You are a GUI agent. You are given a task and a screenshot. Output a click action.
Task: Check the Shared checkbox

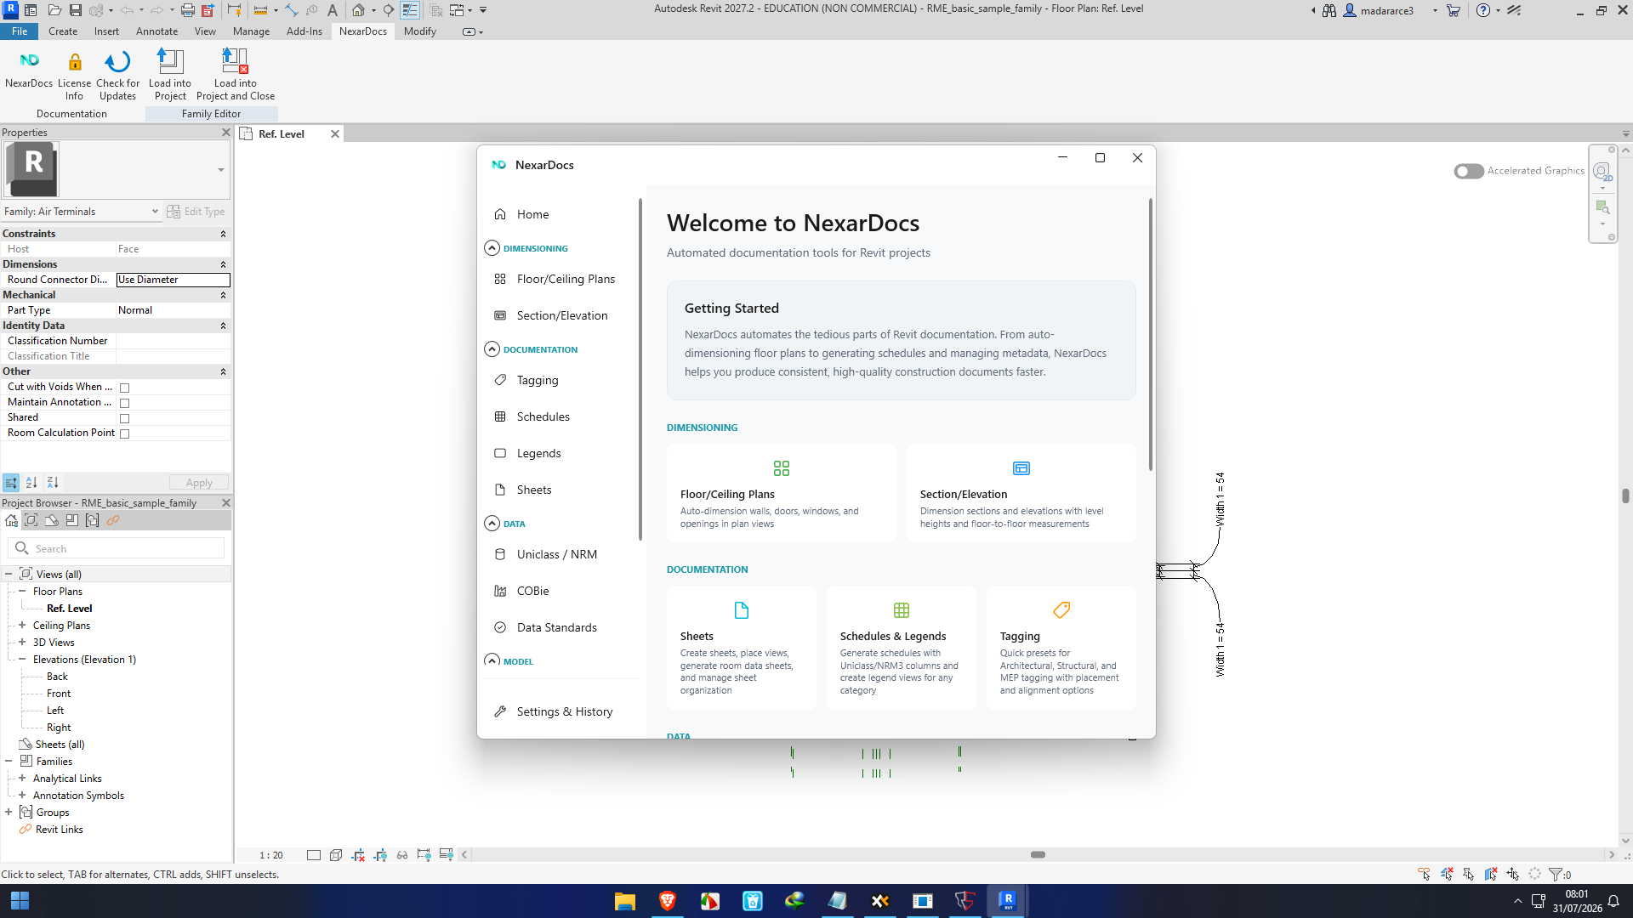124,418
